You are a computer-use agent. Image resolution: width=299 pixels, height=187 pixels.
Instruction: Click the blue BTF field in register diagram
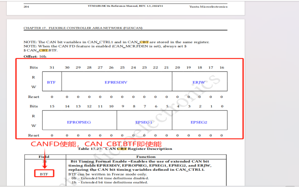click(x=51, y=82)
